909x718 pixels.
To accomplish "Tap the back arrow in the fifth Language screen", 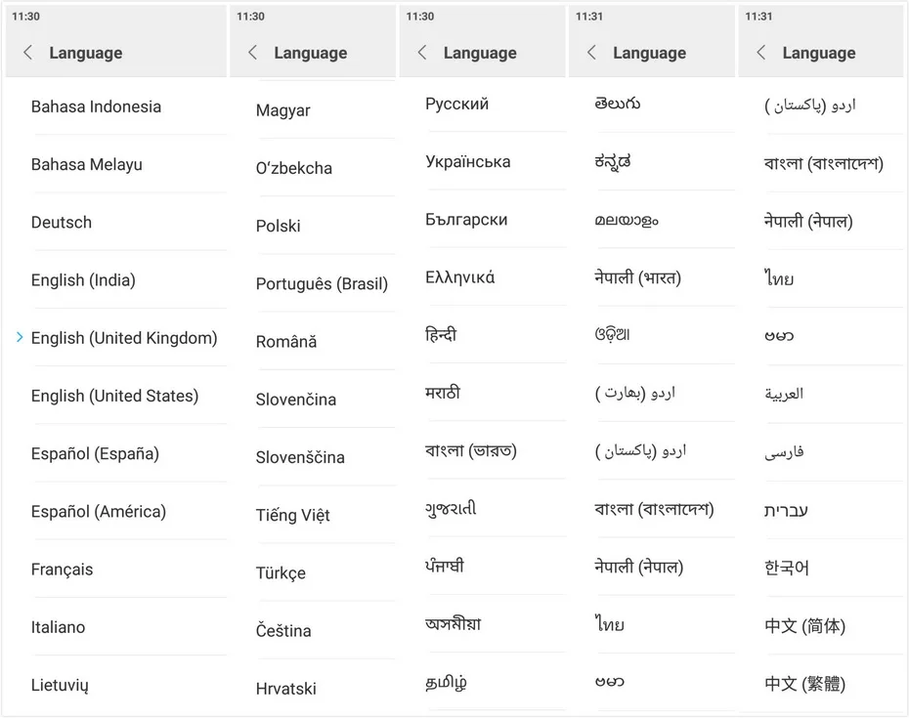I will click(x=760, y=53).
